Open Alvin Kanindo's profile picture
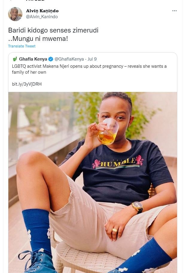Viewport: 186px width, 273px height. tap(15, 14)
